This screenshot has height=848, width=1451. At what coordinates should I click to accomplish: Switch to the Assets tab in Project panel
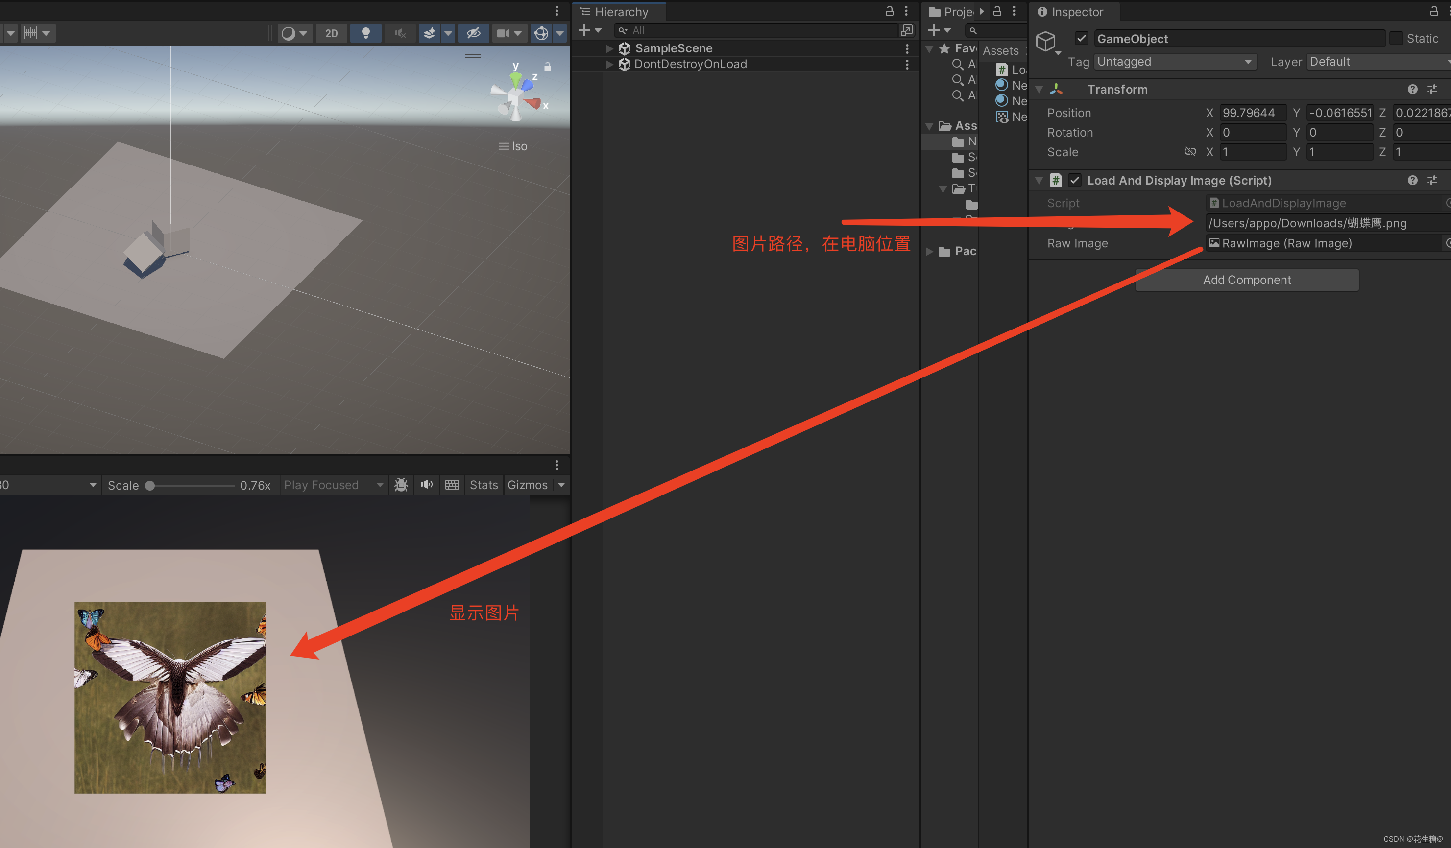1001,50
